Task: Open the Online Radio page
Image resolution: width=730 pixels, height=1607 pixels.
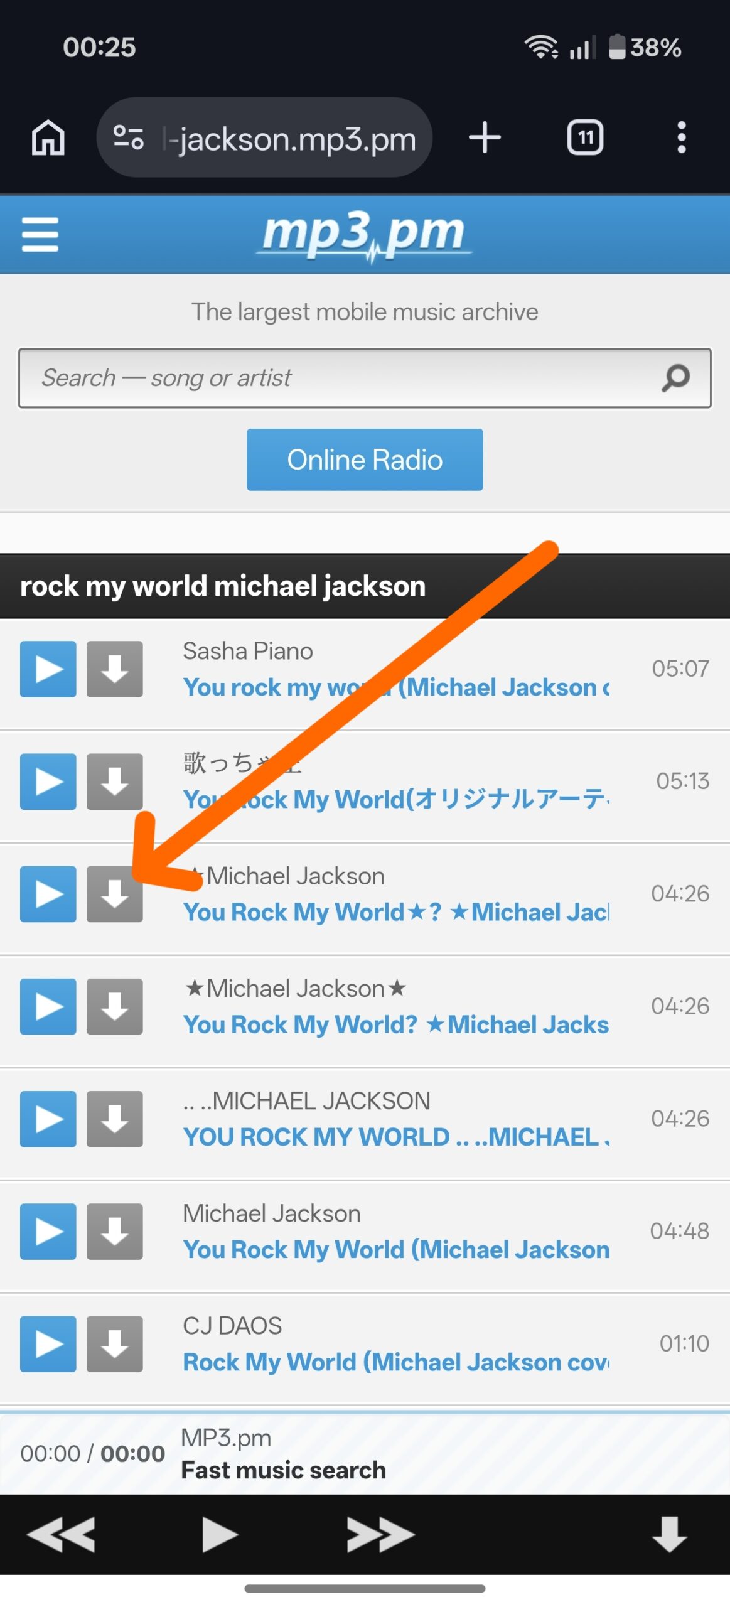Action: [365, 460]
